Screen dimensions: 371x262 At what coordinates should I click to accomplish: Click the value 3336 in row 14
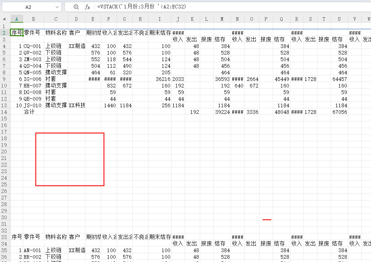click(252, 112)
